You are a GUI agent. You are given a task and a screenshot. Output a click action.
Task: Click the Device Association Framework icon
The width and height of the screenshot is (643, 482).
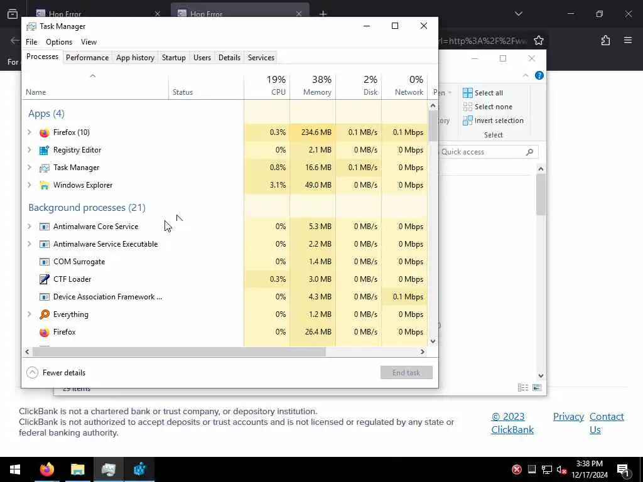[x=45, y=297]
